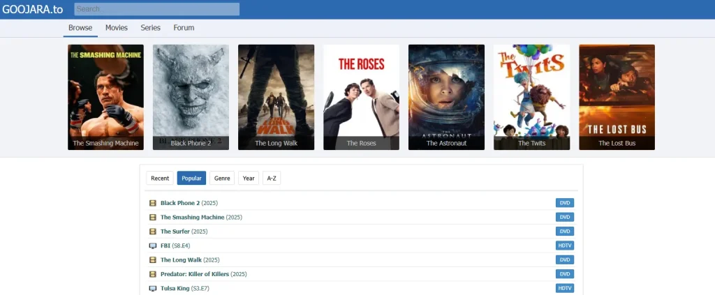
Task: Open the Series tab
Action: 151,28
